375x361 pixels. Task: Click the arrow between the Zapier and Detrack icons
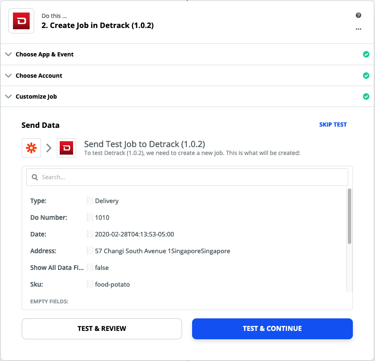click(49, 148)
